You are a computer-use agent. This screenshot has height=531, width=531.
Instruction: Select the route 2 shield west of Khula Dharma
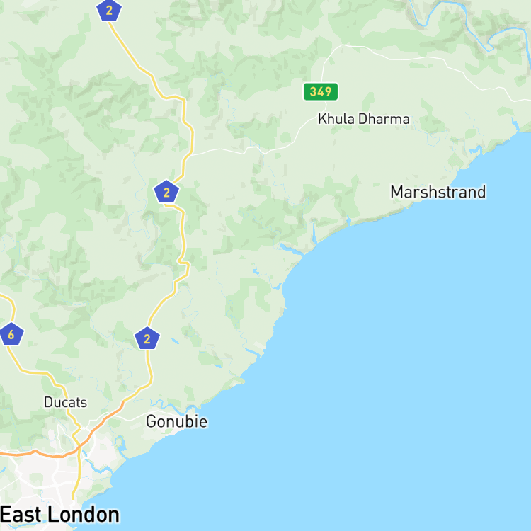pyautogui.click(x=166, y=192)
